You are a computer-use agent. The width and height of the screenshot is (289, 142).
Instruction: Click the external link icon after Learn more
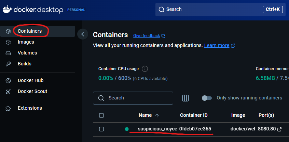point(233,46)
